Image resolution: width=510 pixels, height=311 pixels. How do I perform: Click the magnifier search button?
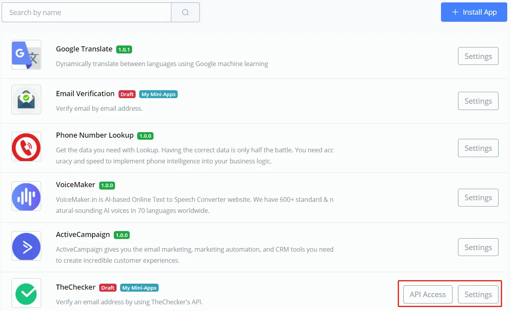(185, 12)
